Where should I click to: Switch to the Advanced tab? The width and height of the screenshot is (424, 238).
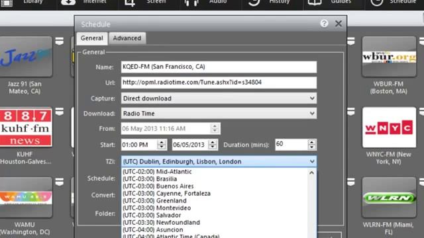point(127,38)
